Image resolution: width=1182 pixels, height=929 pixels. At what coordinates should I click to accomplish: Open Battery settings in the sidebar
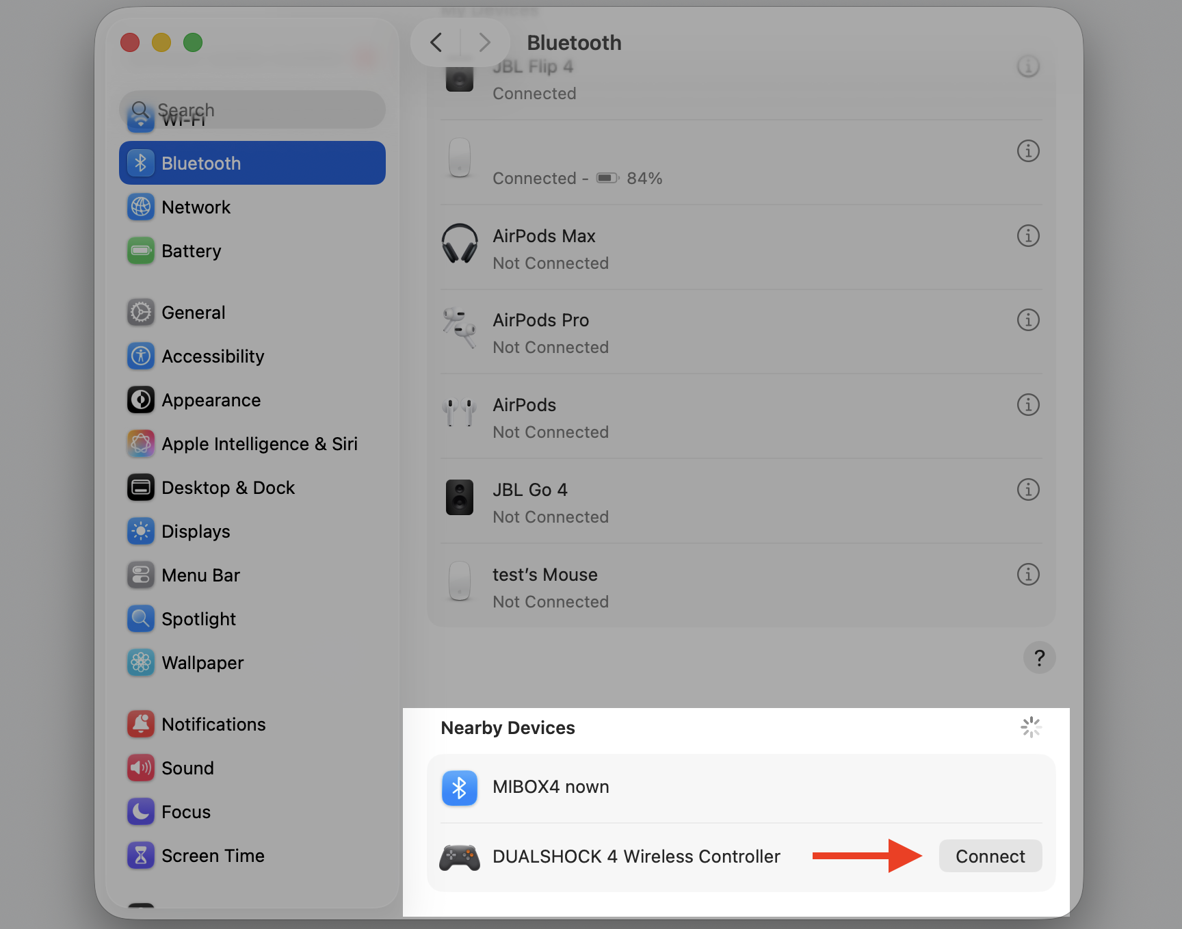pyautogui.click(x=252, y=251)
